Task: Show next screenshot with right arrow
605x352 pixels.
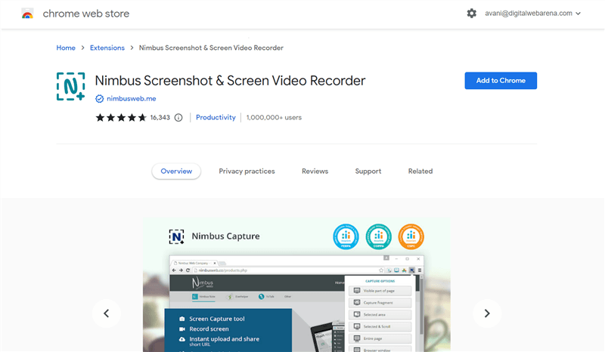Action: tap(487, 313)
